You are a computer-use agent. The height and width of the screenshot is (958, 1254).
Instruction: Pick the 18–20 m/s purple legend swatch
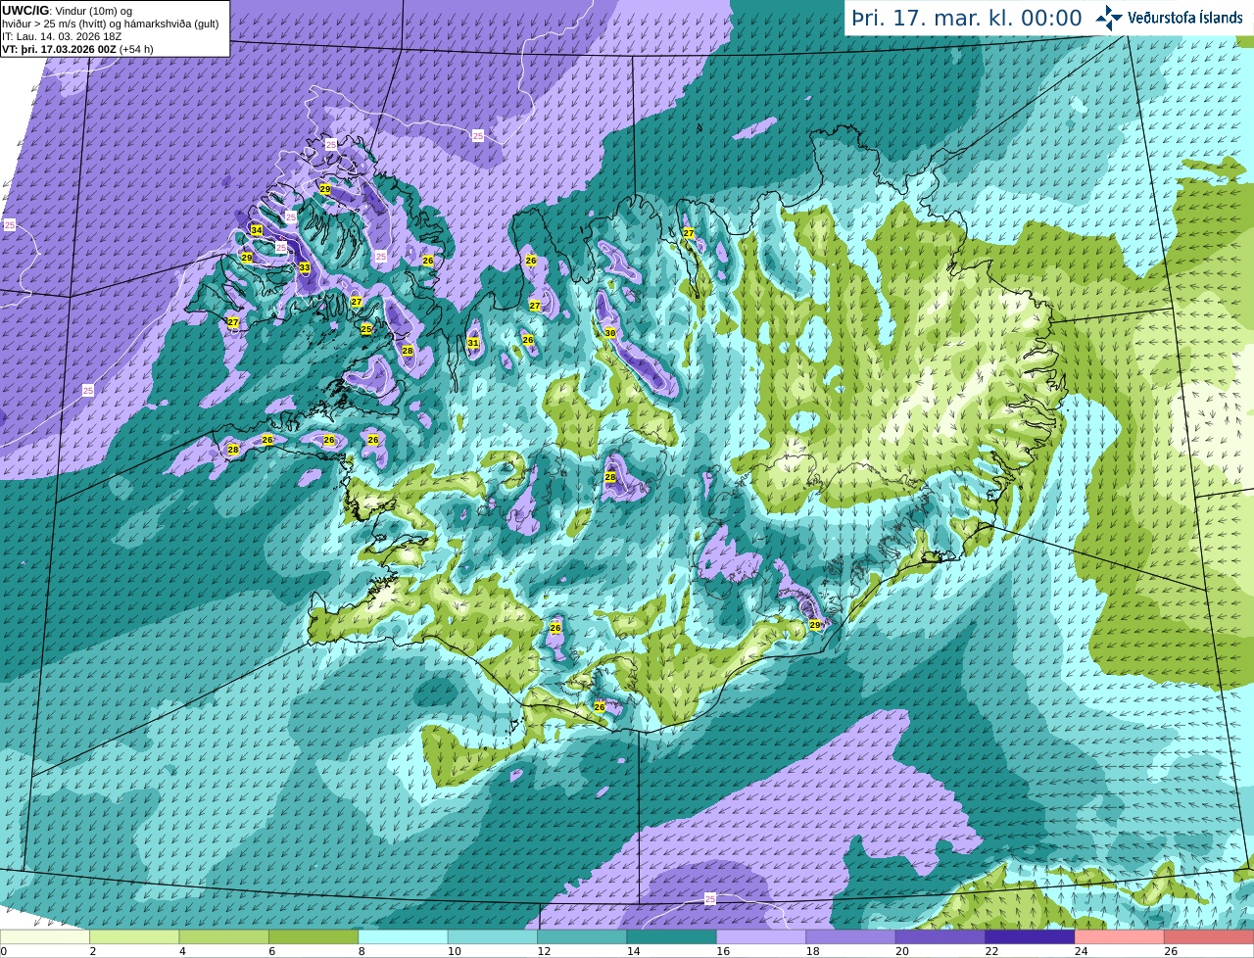(850, 936)
